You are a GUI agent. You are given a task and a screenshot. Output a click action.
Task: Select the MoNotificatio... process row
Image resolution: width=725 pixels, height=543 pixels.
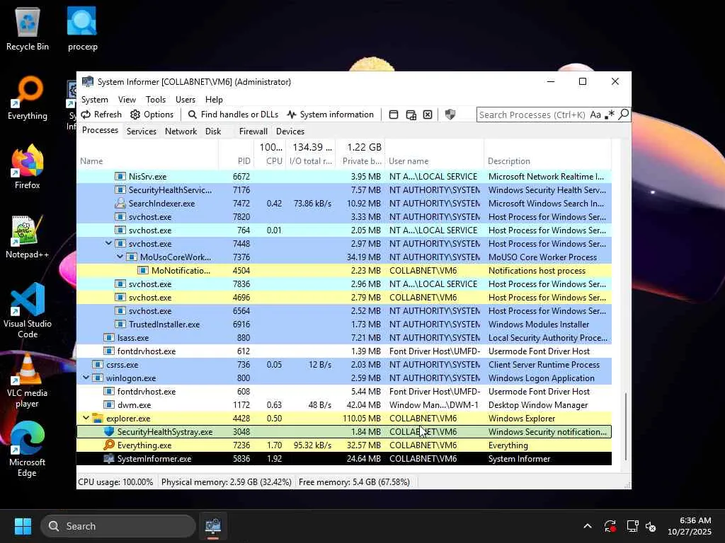pos(344,271)
